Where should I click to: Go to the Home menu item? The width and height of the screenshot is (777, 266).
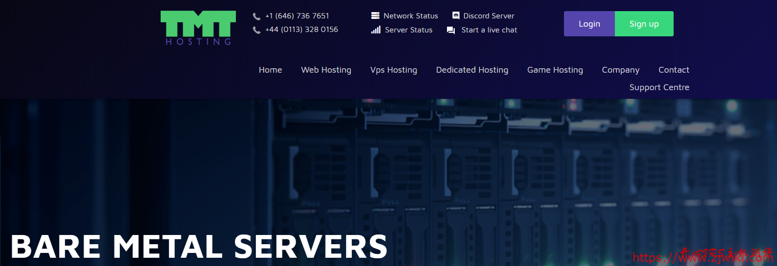point(270,70)
